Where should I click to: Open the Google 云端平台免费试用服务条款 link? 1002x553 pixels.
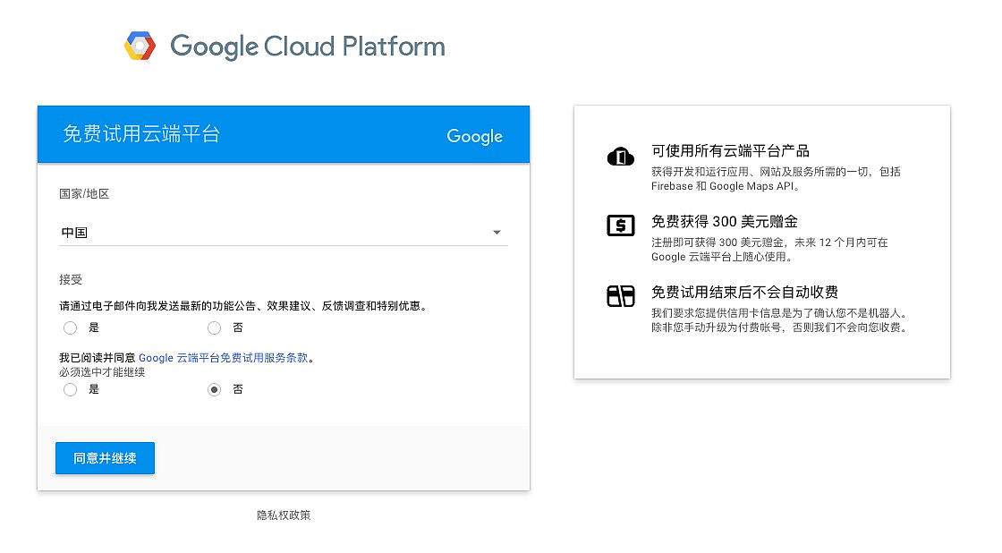pos(224,358)
